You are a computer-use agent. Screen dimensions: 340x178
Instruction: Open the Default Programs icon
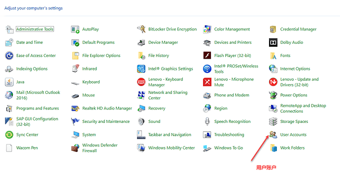75,42
